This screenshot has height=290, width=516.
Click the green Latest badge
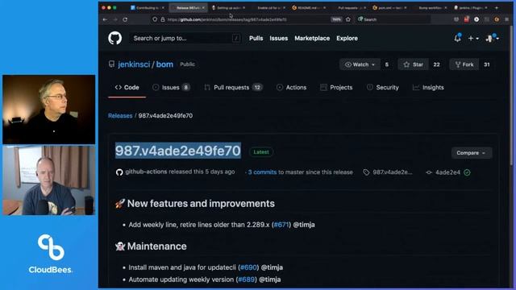tap(261, 152)
